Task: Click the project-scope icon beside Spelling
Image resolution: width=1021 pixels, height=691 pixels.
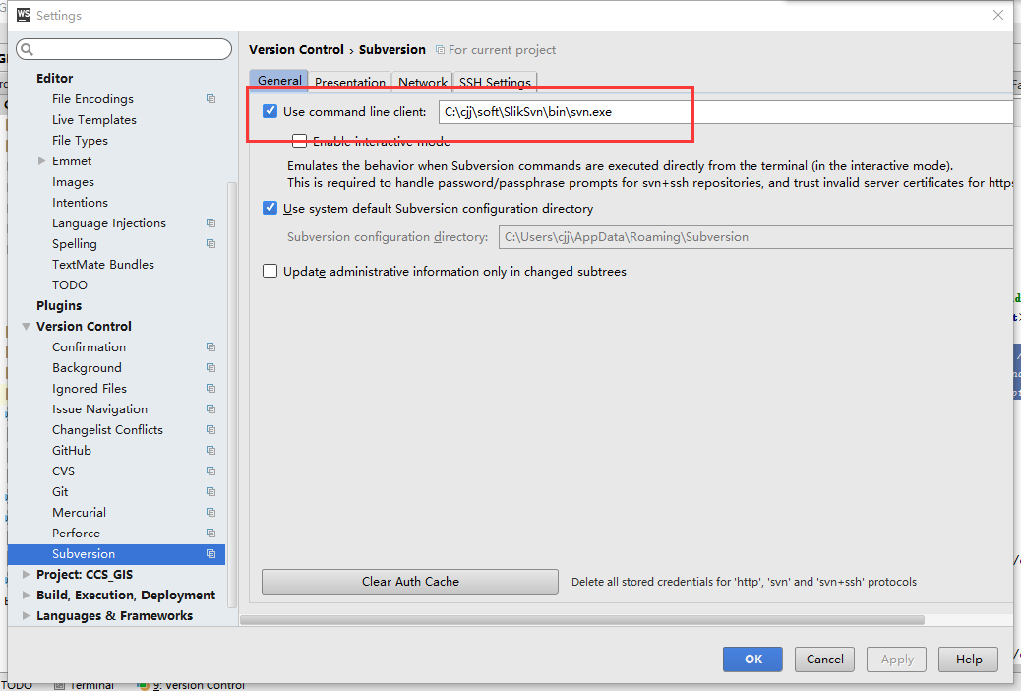Action: (x=210, y=244)
